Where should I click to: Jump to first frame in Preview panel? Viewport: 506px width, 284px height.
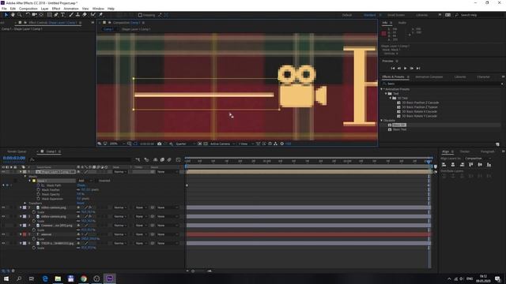[393, 69]
